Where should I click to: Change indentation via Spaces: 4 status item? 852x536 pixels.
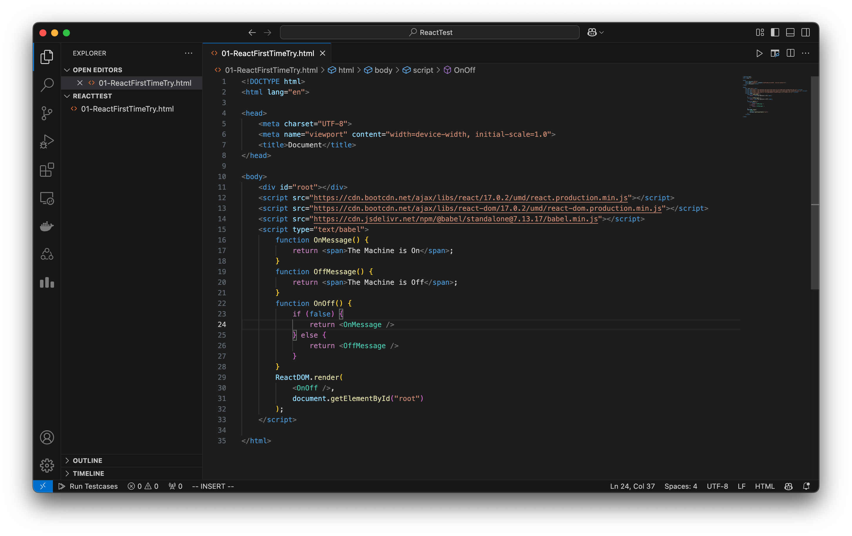tap(680, 486)
